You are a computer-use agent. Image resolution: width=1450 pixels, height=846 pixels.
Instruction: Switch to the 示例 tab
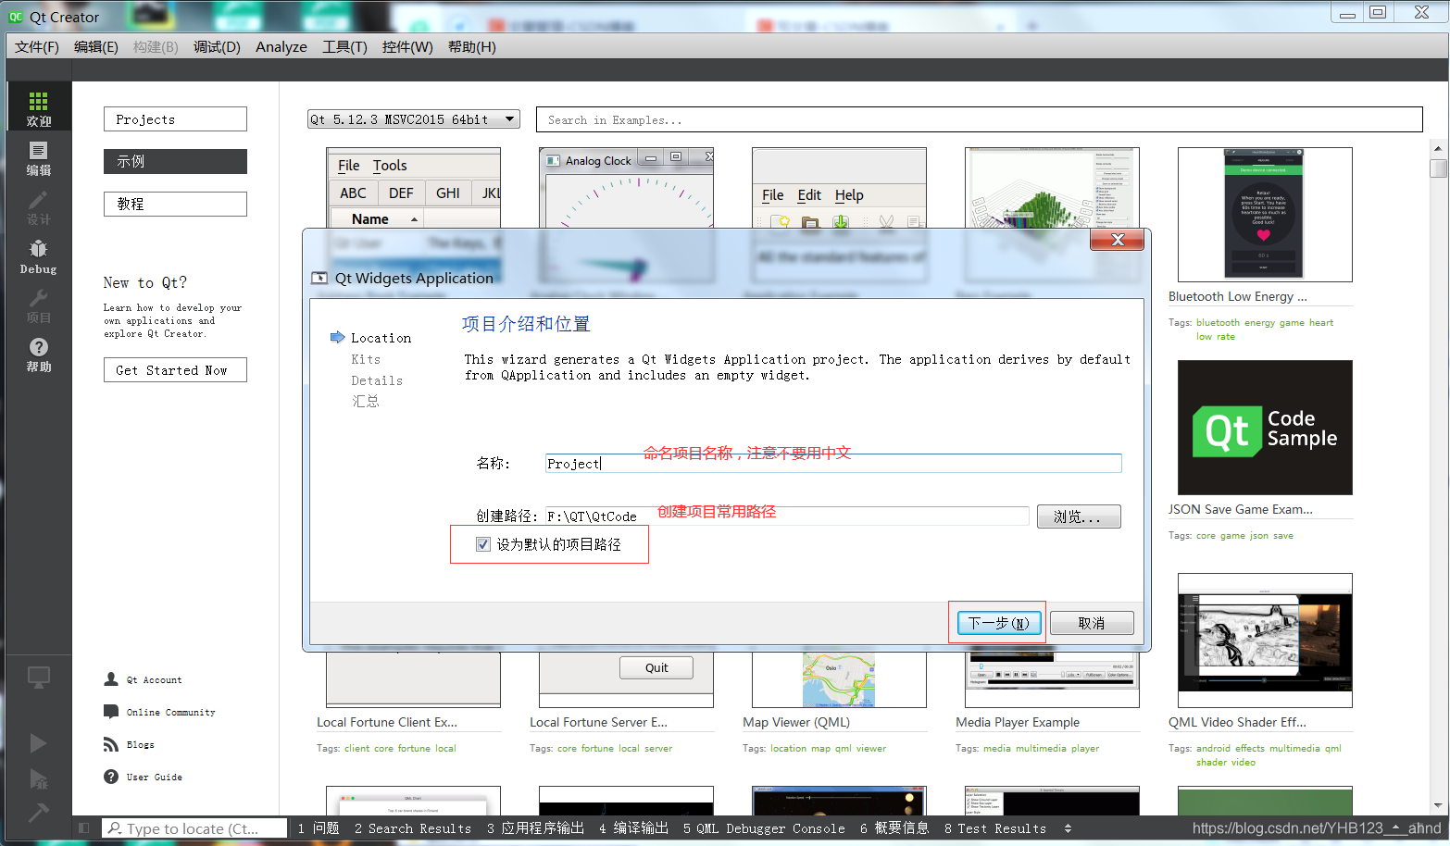click(174, 161)
